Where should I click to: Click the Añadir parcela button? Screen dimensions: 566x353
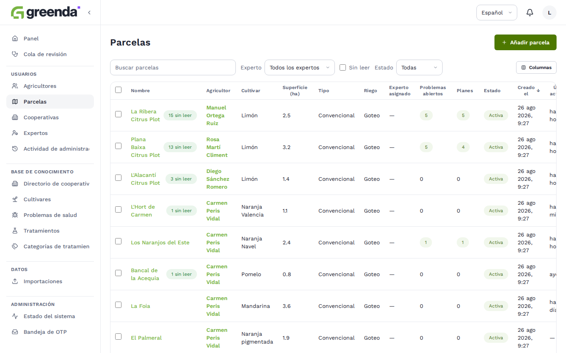[526, 42]
